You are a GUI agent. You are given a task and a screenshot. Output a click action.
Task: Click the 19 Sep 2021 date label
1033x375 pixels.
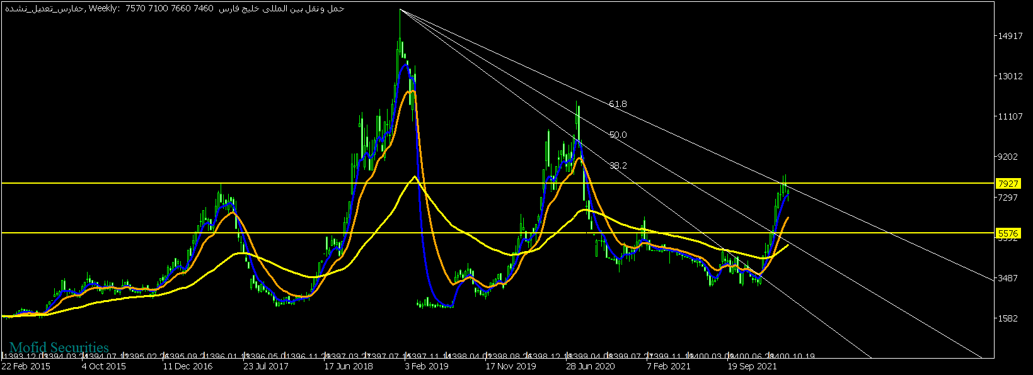pyautogui.click(x=753, y=366)
